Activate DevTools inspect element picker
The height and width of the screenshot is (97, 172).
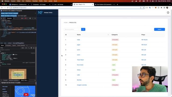tap(2, 18)
